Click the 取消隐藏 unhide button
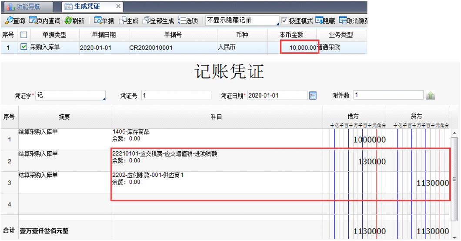Viewport: 461px width, 241px height. 353,20
